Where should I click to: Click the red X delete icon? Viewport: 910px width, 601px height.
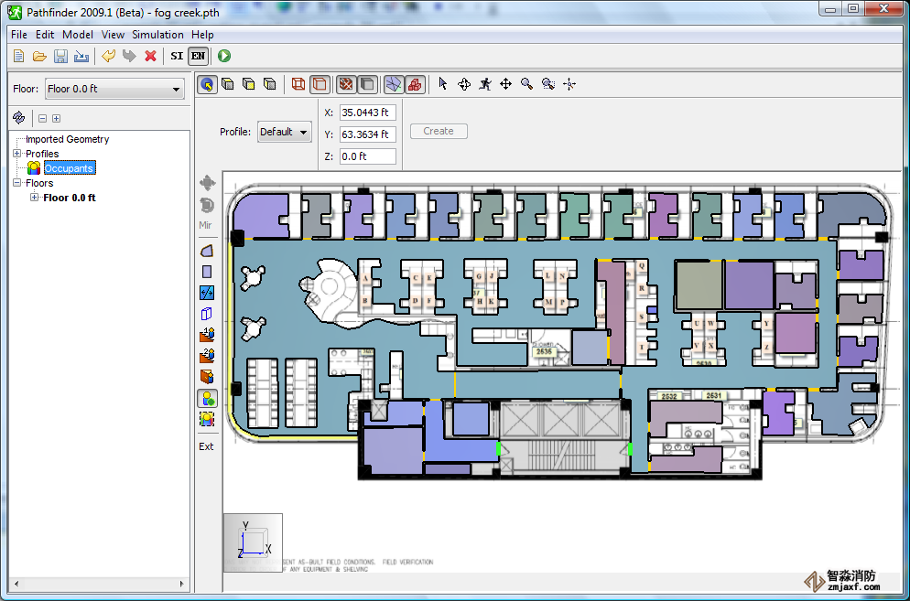[151, 56]
